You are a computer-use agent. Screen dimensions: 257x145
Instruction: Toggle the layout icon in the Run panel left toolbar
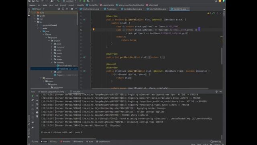[33, 122]
